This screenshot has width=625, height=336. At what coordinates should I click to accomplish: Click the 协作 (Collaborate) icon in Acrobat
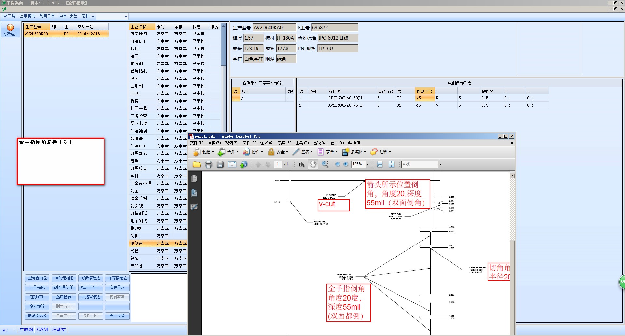[246, 152]
